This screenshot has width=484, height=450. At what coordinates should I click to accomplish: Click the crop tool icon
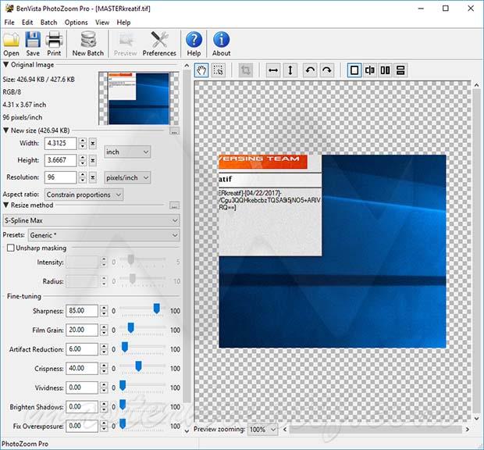pos(246,70)
